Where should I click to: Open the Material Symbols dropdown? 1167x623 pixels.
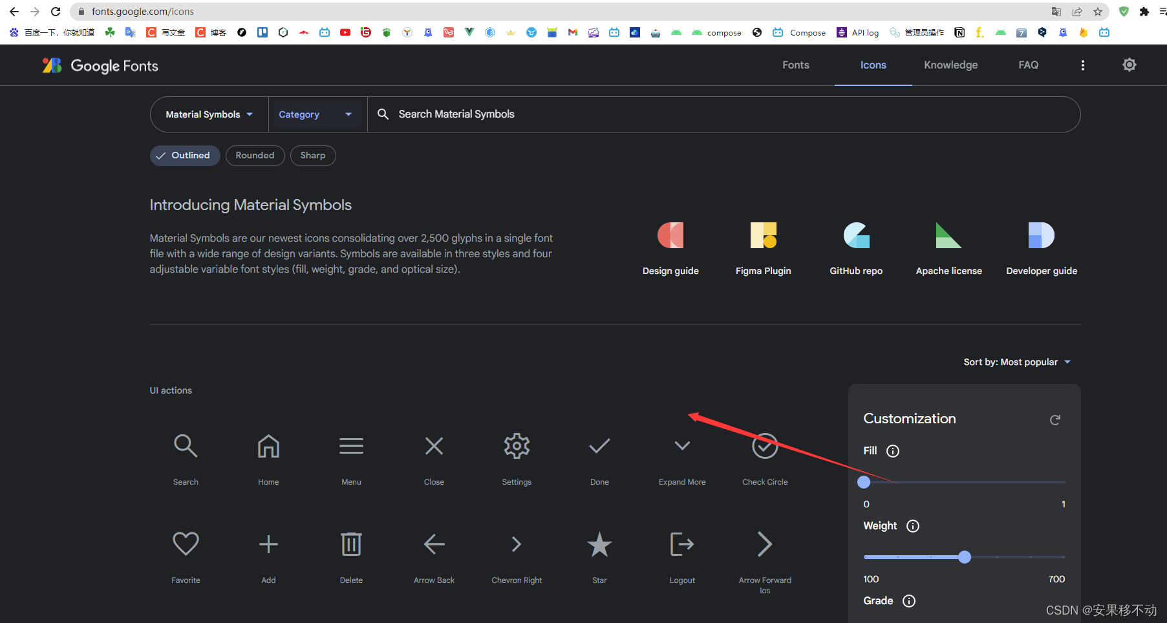pos(209,114)
